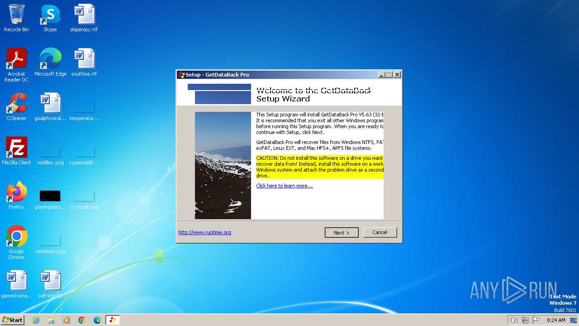
Task: Launch Google Chrome desktop shortcut
Action: 16,242
